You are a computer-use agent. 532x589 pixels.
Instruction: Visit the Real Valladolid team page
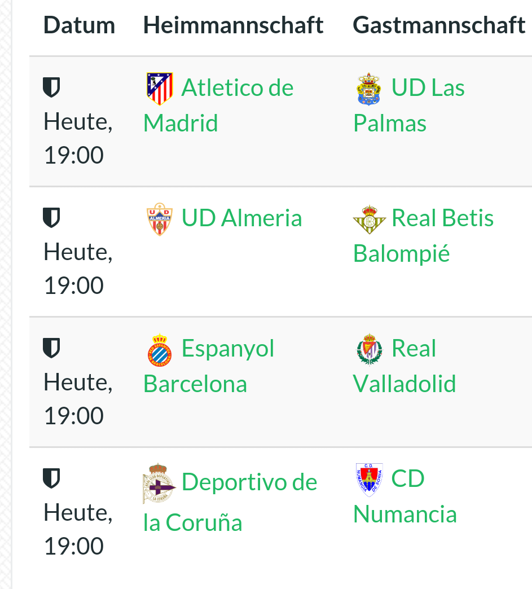pos(405,384)
